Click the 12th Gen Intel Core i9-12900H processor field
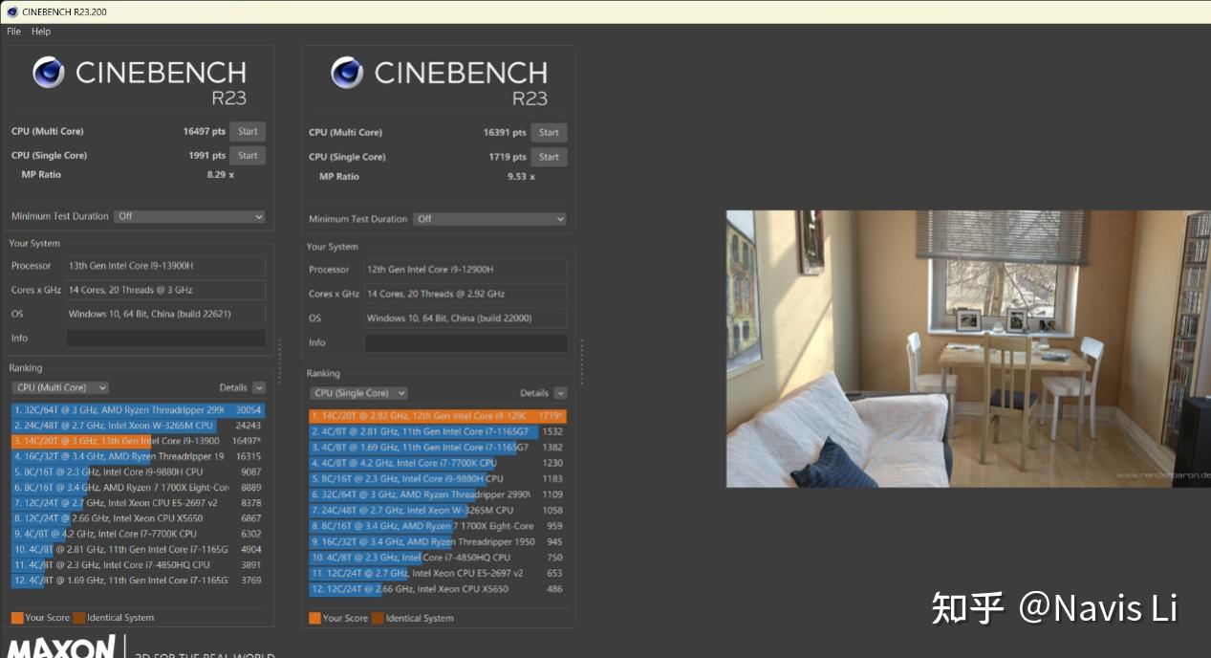1211x658 pixels. [x=465, y=270]
